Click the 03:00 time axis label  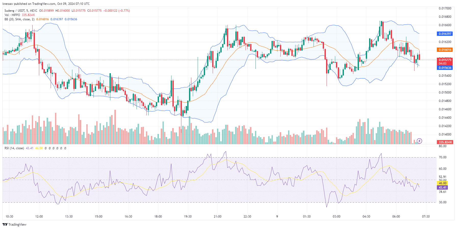[x=337, y=217]
